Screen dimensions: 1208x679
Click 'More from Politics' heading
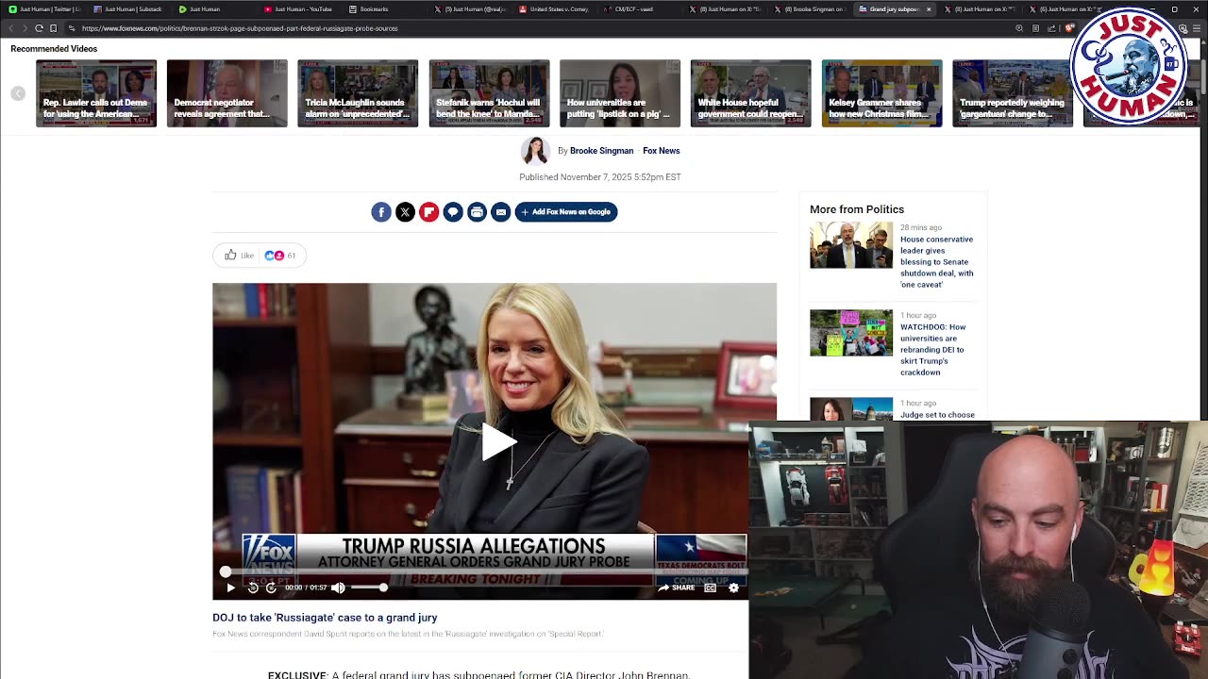tap(857, 209)
